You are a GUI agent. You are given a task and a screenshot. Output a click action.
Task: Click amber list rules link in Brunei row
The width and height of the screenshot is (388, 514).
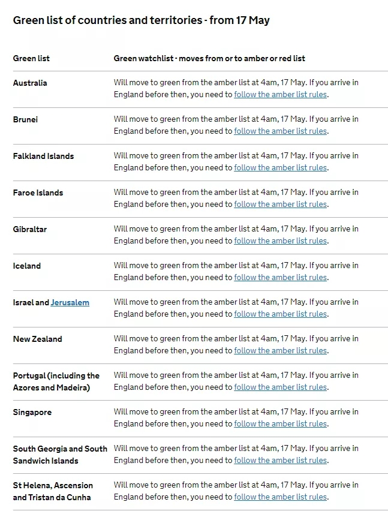[x=281, y=131]
